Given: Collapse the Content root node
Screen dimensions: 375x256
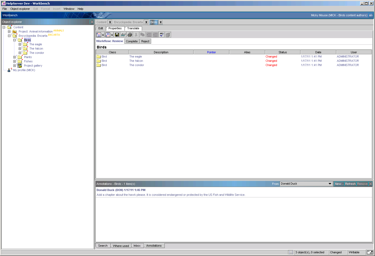Looking at the screenshot, I should pyautogui.click(x=4, y=27).
